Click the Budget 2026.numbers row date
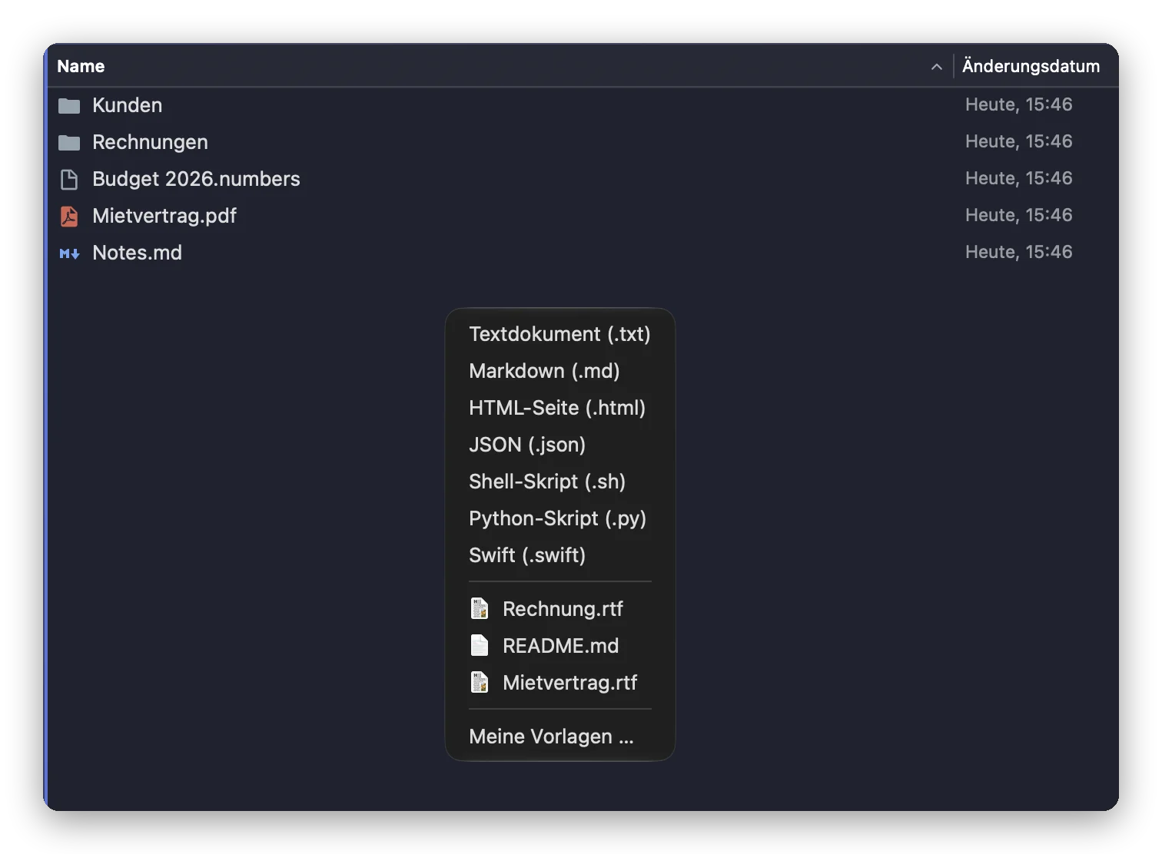This screenshot has width=1162, height=854. pyautogui.click(x=1018, y=178)
